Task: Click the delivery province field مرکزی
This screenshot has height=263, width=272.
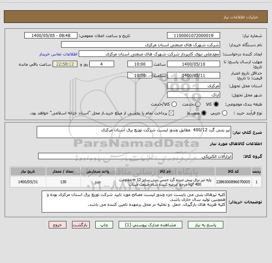Action: pos(194,86)
